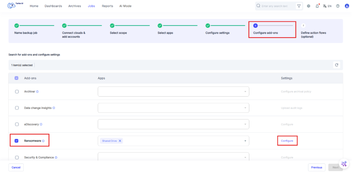Open the sparkle AI assistant floating button

344,164
